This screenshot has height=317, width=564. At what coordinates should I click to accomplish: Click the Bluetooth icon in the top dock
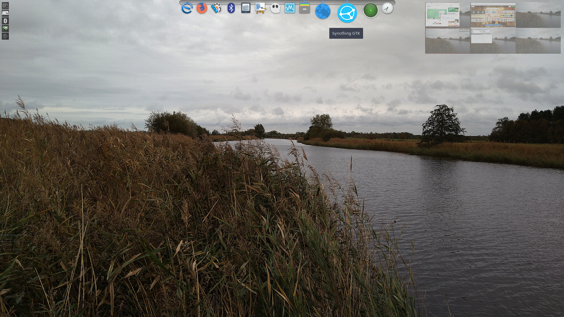click(x=231, y=9)
